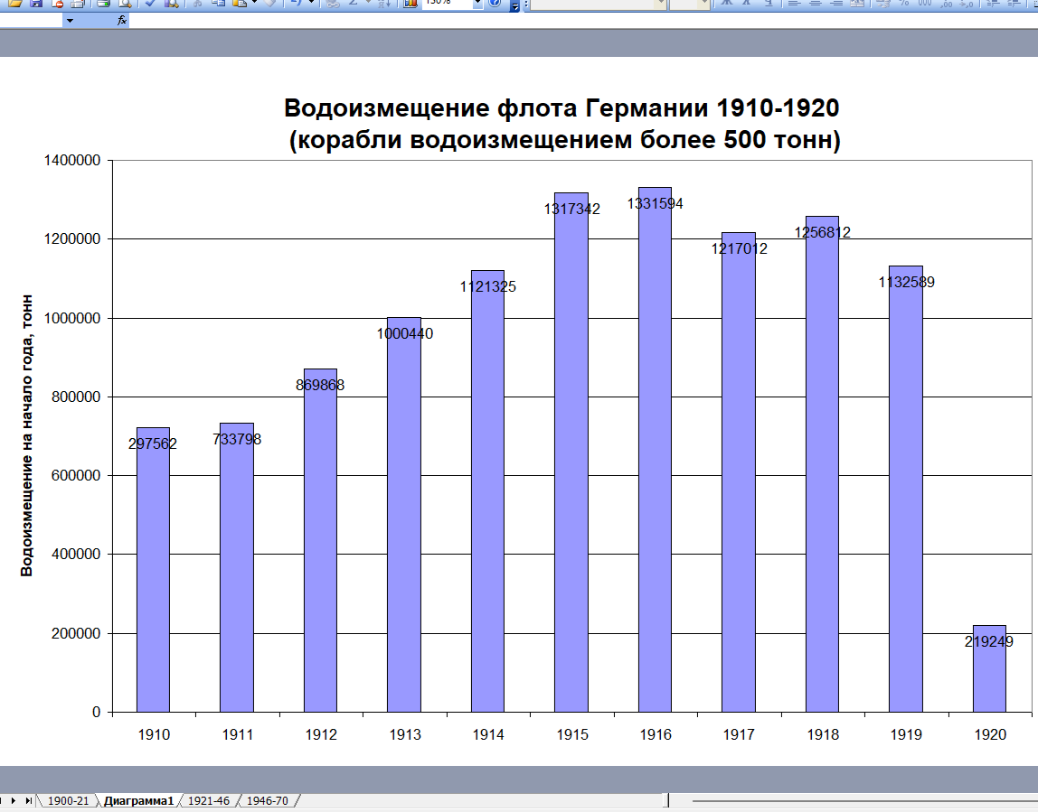Click the Center alignment icon
Viewport: 1038px width, 812px height.
(816, 4)
